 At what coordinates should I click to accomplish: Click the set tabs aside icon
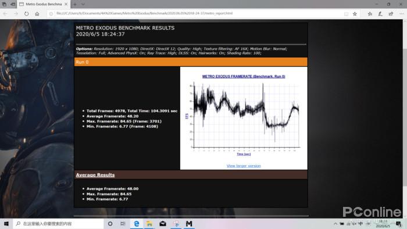point(13,4)
